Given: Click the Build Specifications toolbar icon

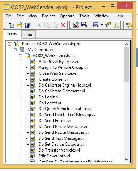Looking at the screenshot, I should tap(129, 25).
